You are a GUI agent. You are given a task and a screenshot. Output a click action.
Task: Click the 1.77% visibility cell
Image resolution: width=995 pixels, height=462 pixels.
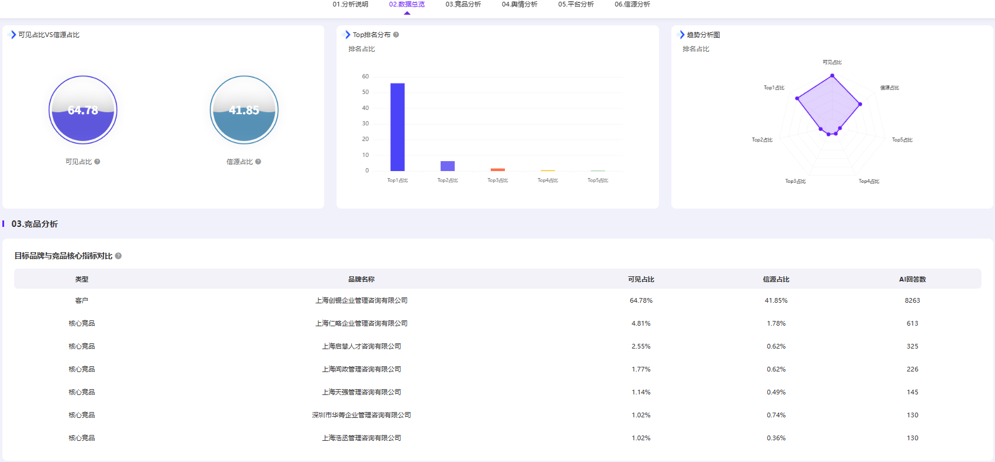[641, 369]
